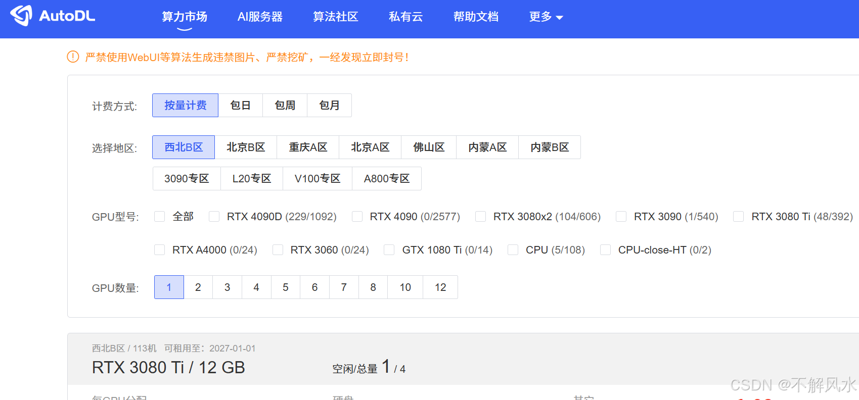Pick the V100专区 zone
This screenshot has height=400, width=859.
tap(318, 178)
